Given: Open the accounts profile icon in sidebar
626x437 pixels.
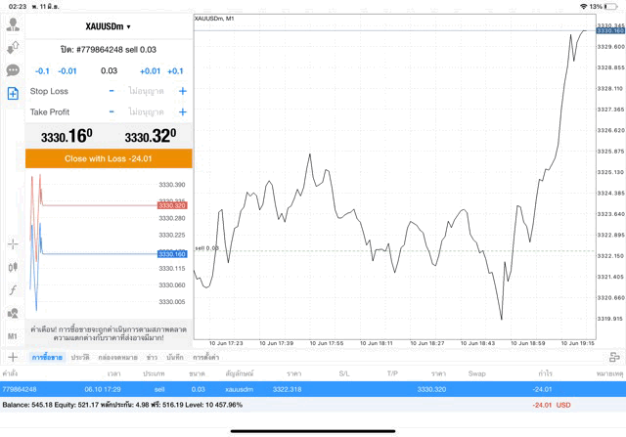Looking at the screenshot, I should 13,25.
